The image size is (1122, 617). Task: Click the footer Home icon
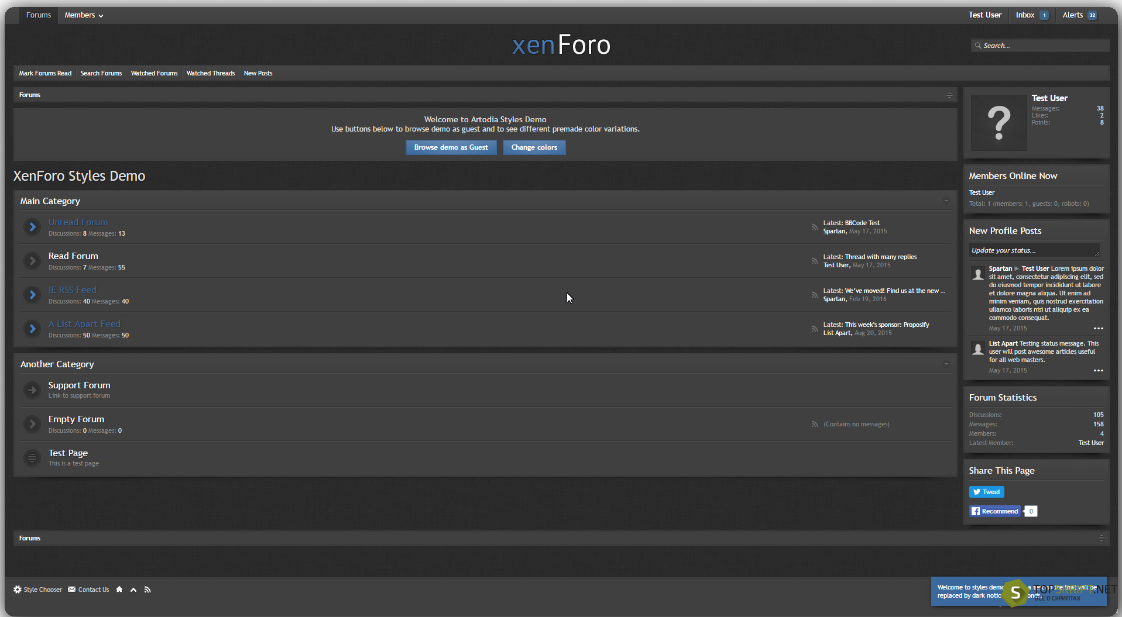[119, 590]
